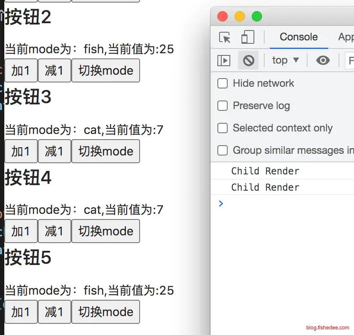Screen dimensions: 354x335
Task: Click 切换mode button under 按钮2
Action: click(106, 70)
